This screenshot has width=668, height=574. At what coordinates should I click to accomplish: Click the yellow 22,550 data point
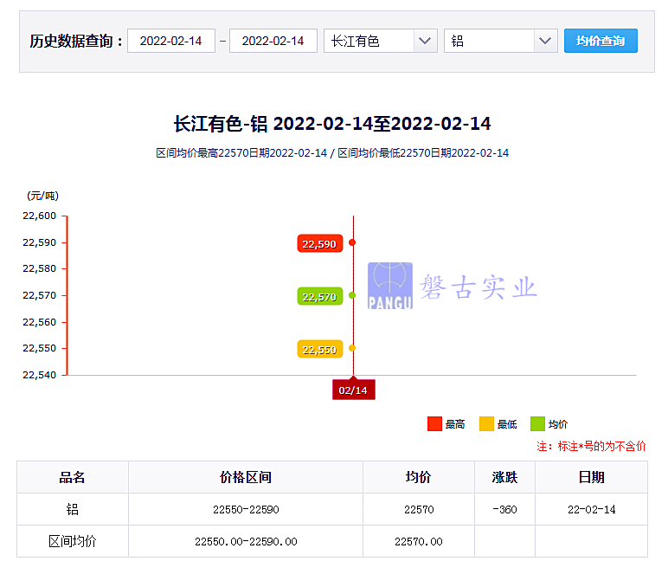click(x=352, y=348)
